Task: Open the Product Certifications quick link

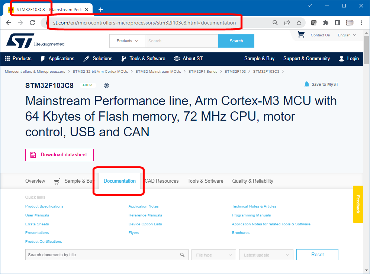Action: coord(44,241)
